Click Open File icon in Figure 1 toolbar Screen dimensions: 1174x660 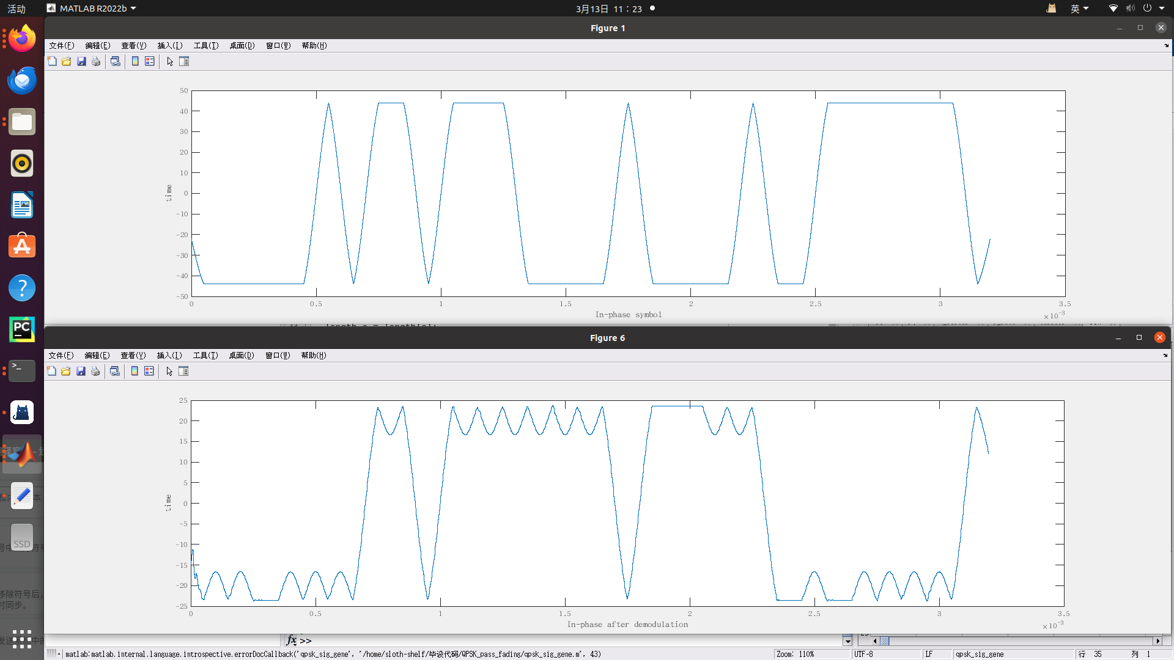point(67,61)
